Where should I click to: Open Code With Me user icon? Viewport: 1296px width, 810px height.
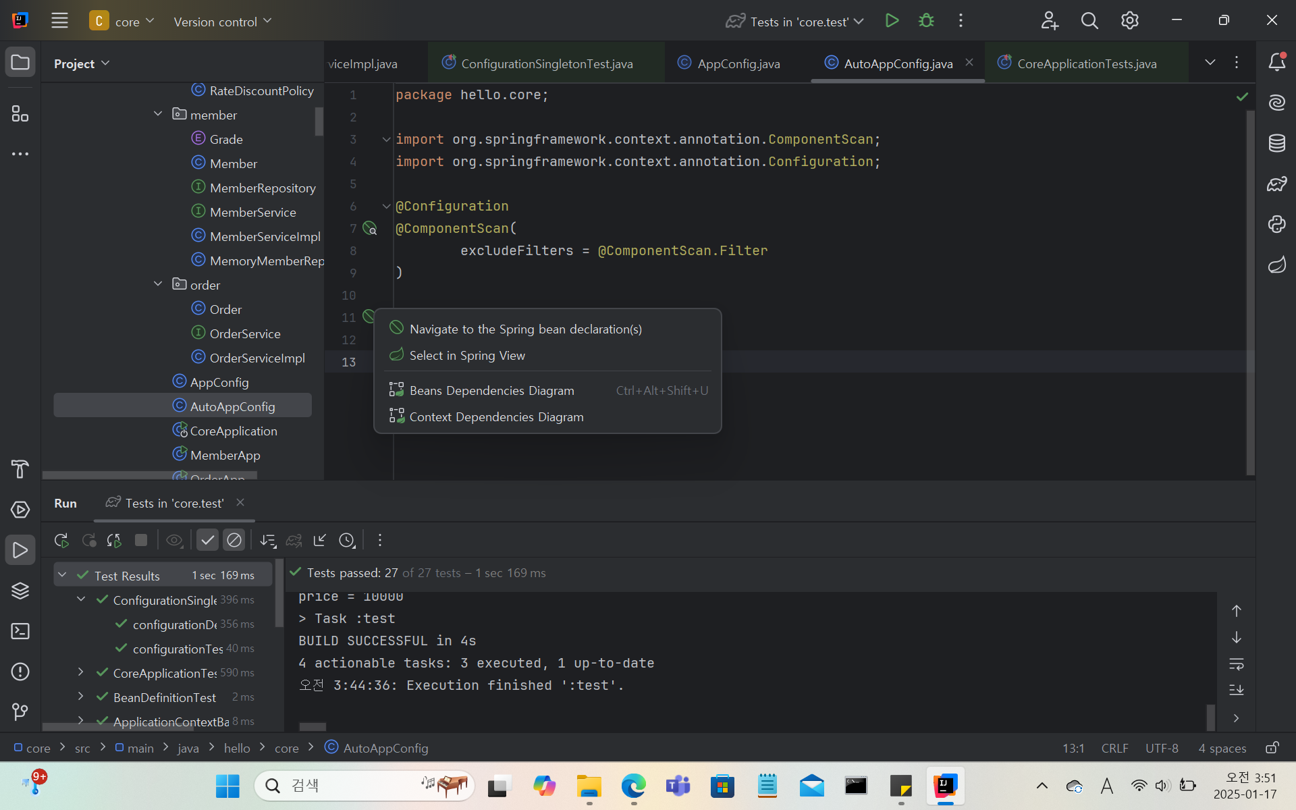pyautogui.click(x=1049, y=21)
